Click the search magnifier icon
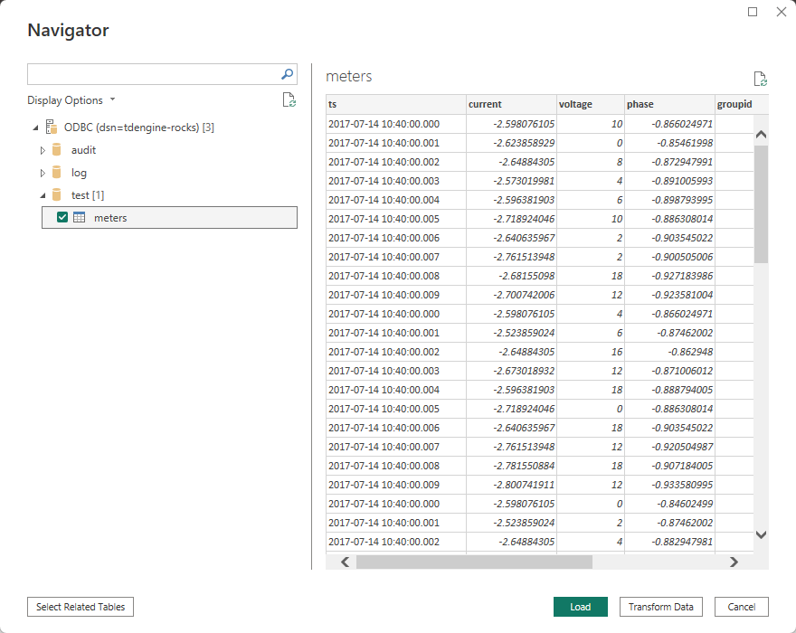Viewport: 796px width, 633px height. pos(287,74)
